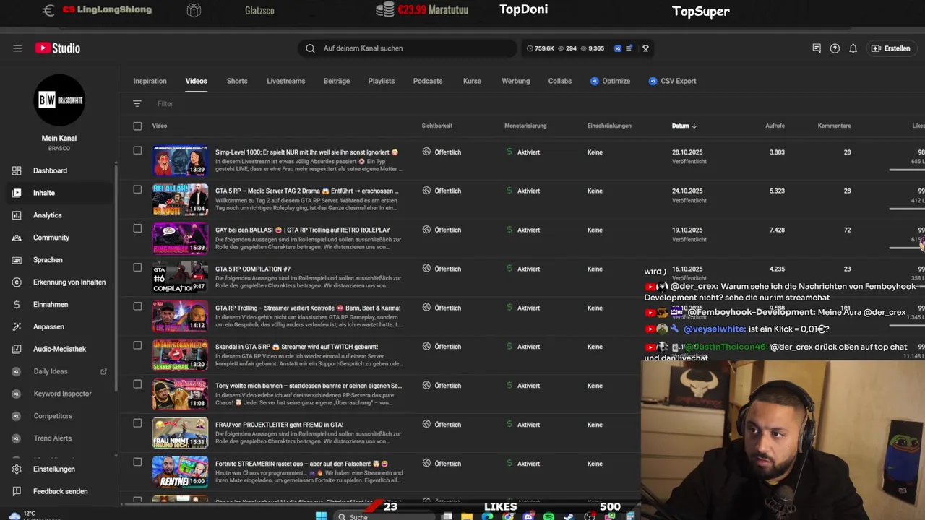Switch to the Inspiration tab
This screenshot has width=925, height=520.
click(150, 81)
